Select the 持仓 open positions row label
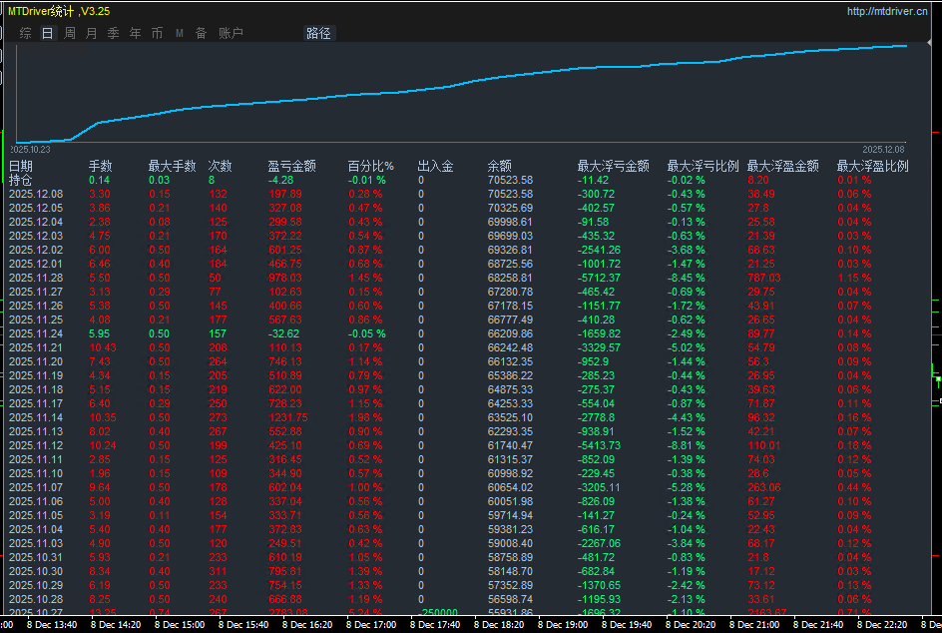Viewport: 942px width, 633px height. [20, 180]
